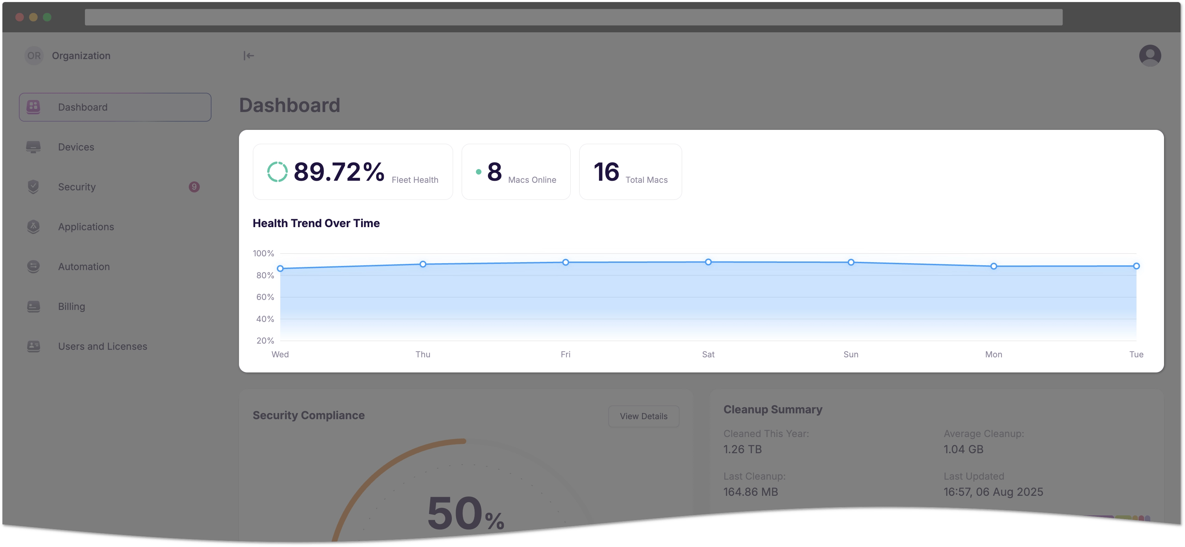This screenshot has width=1185, height=547.
Task: Click the browser address bar
Action: pos(573,17)
